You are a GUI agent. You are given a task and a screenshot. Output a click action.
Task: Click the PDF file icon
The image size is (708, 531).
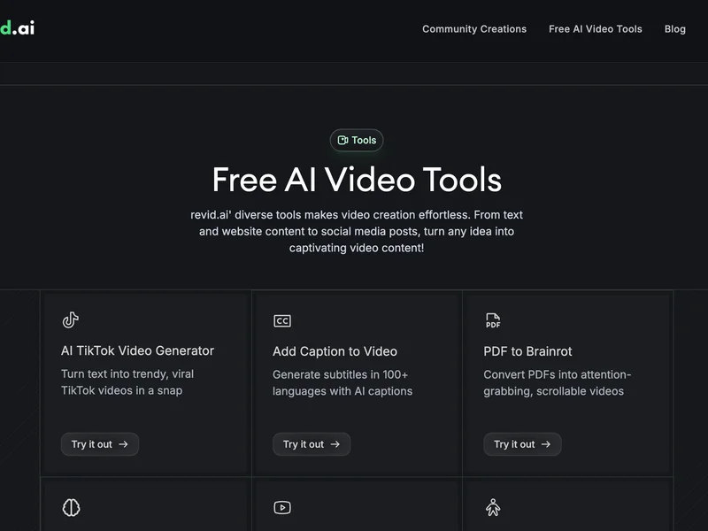click(493, 320)
